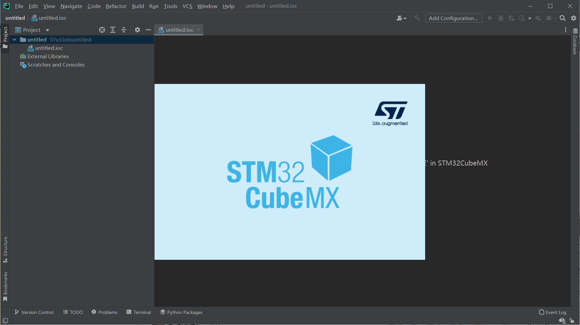Open the TODO tool window
This screenshot has width=580, height=325.
point(73,312)
